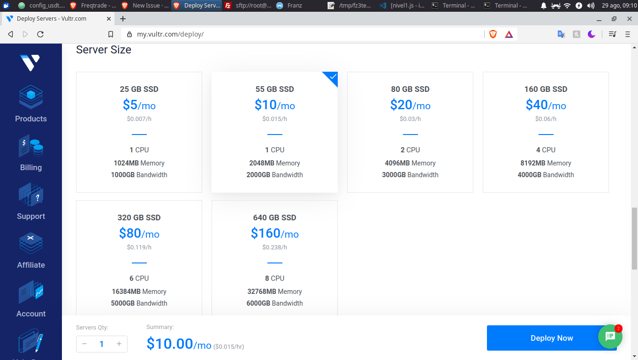
Task: Click the 16384MB Memory text
Action: click(139, 292)
